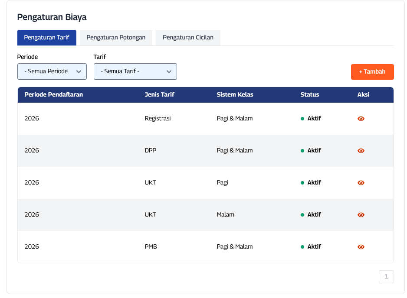Expand the Periode dropdown
The width and height of the screenshot is (407, 298).
pyautogui.click(x=52, y=71)
